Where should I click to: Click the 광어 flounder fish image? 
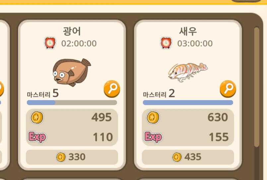tap(72, 72)
